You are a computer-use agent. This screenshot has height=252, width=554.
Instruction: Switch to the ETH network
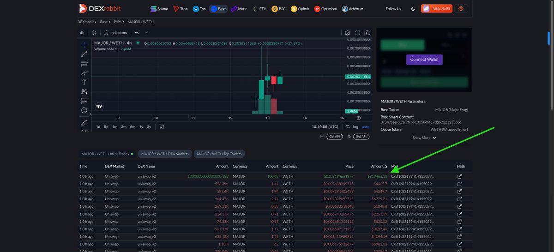coord(259,9)
